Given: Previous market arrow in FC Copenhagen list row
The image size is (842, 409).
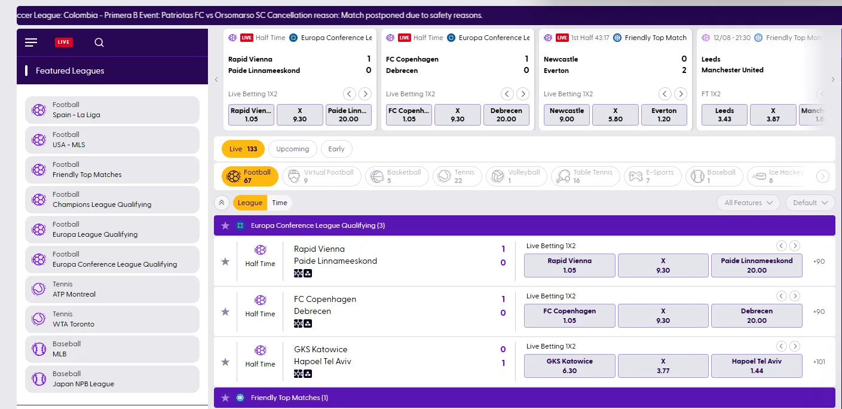Looking at the screenshot, I should 781,296.
